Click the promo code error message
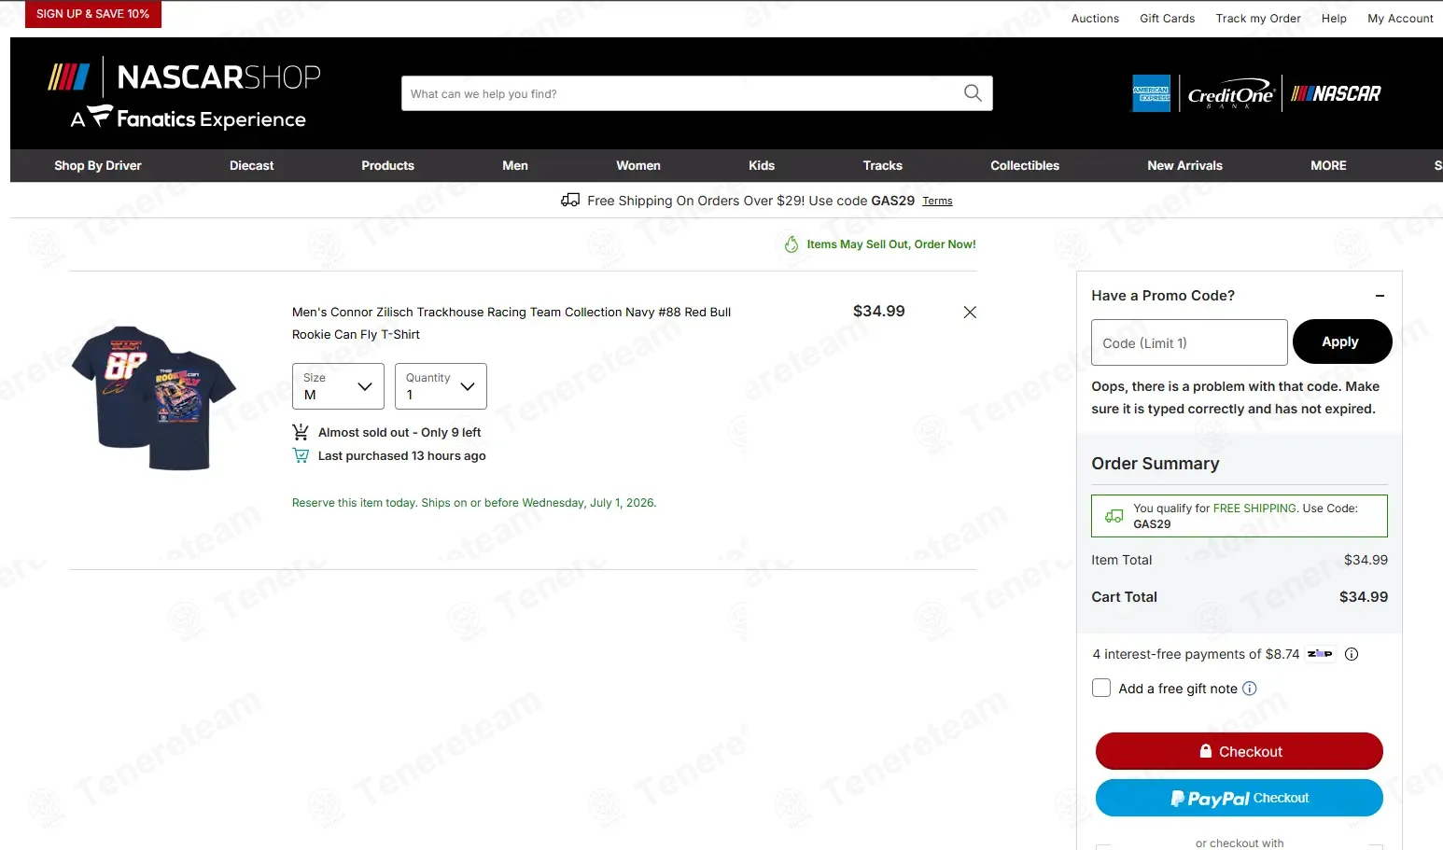 pos(1235,397)
